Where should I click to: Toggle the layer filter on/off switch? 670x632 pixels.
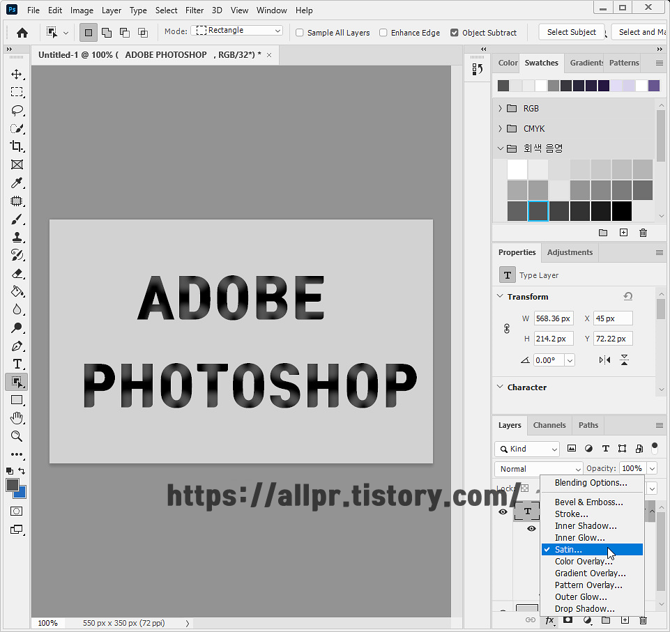pos(654,448)
